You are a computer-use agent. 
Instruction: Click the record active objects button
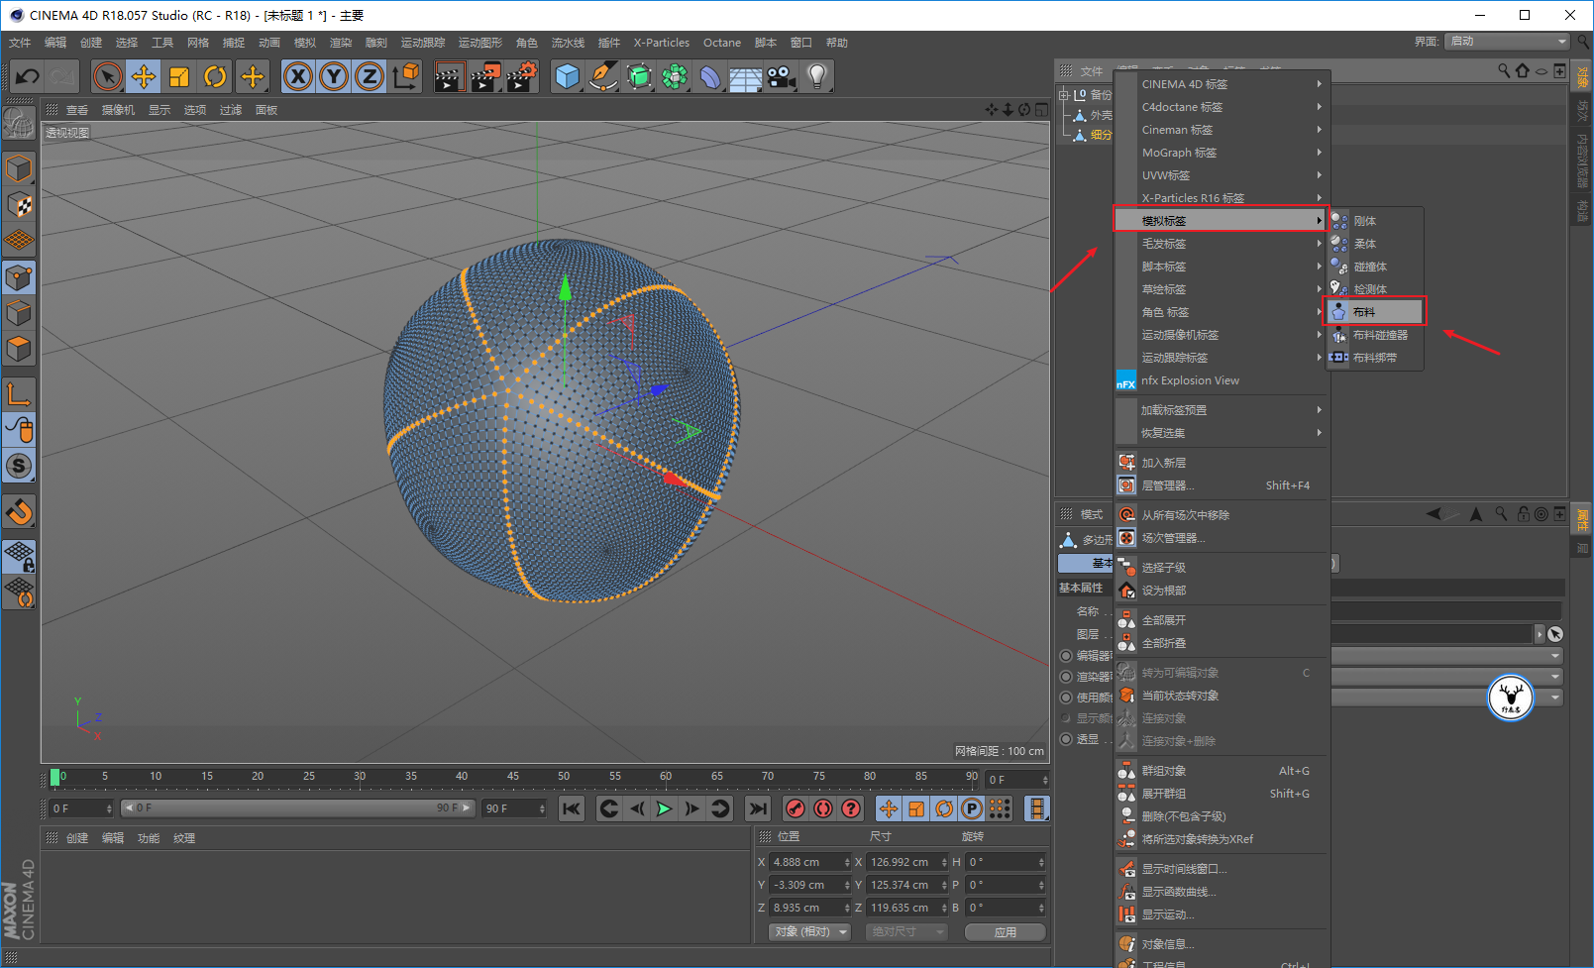796,808
